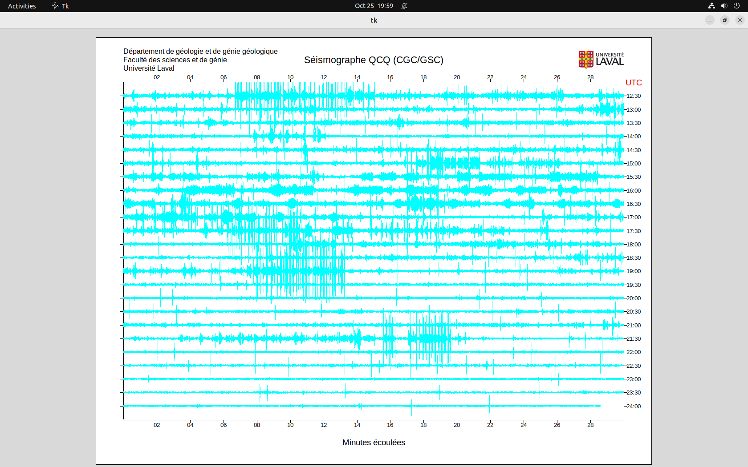Click minute tick 18 on the bottom axis
The height and width of the screenshot is (467, 748).
[423, 425]
